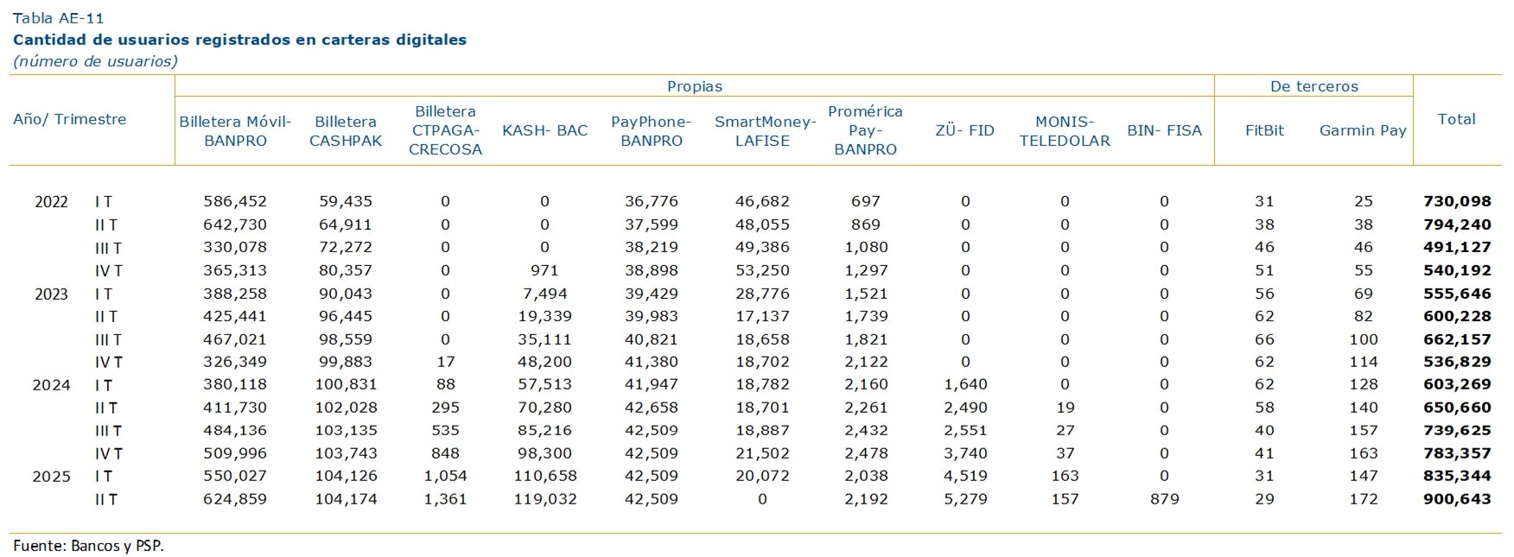1514x557 pixels.
Task: Click the "Año/ Trimestre" header
Action: click(x=70, y=119)
